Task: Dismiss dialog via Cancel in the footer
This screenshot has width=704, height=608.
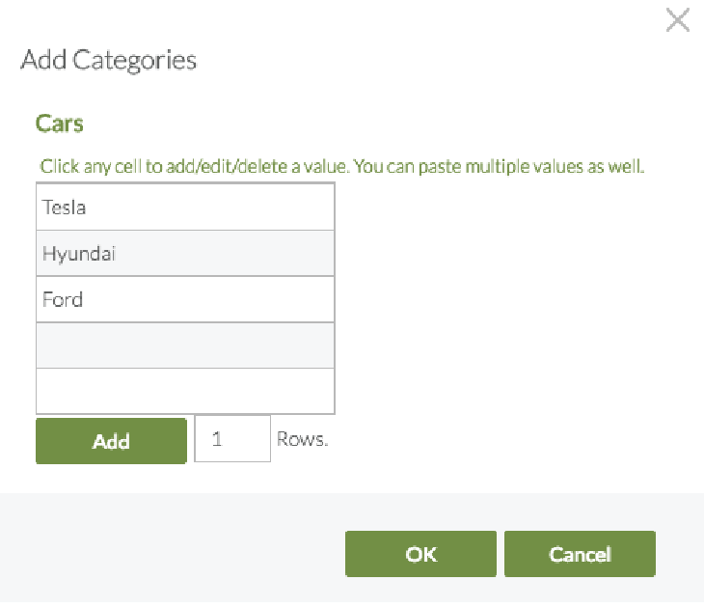Action: click(580, 554)
